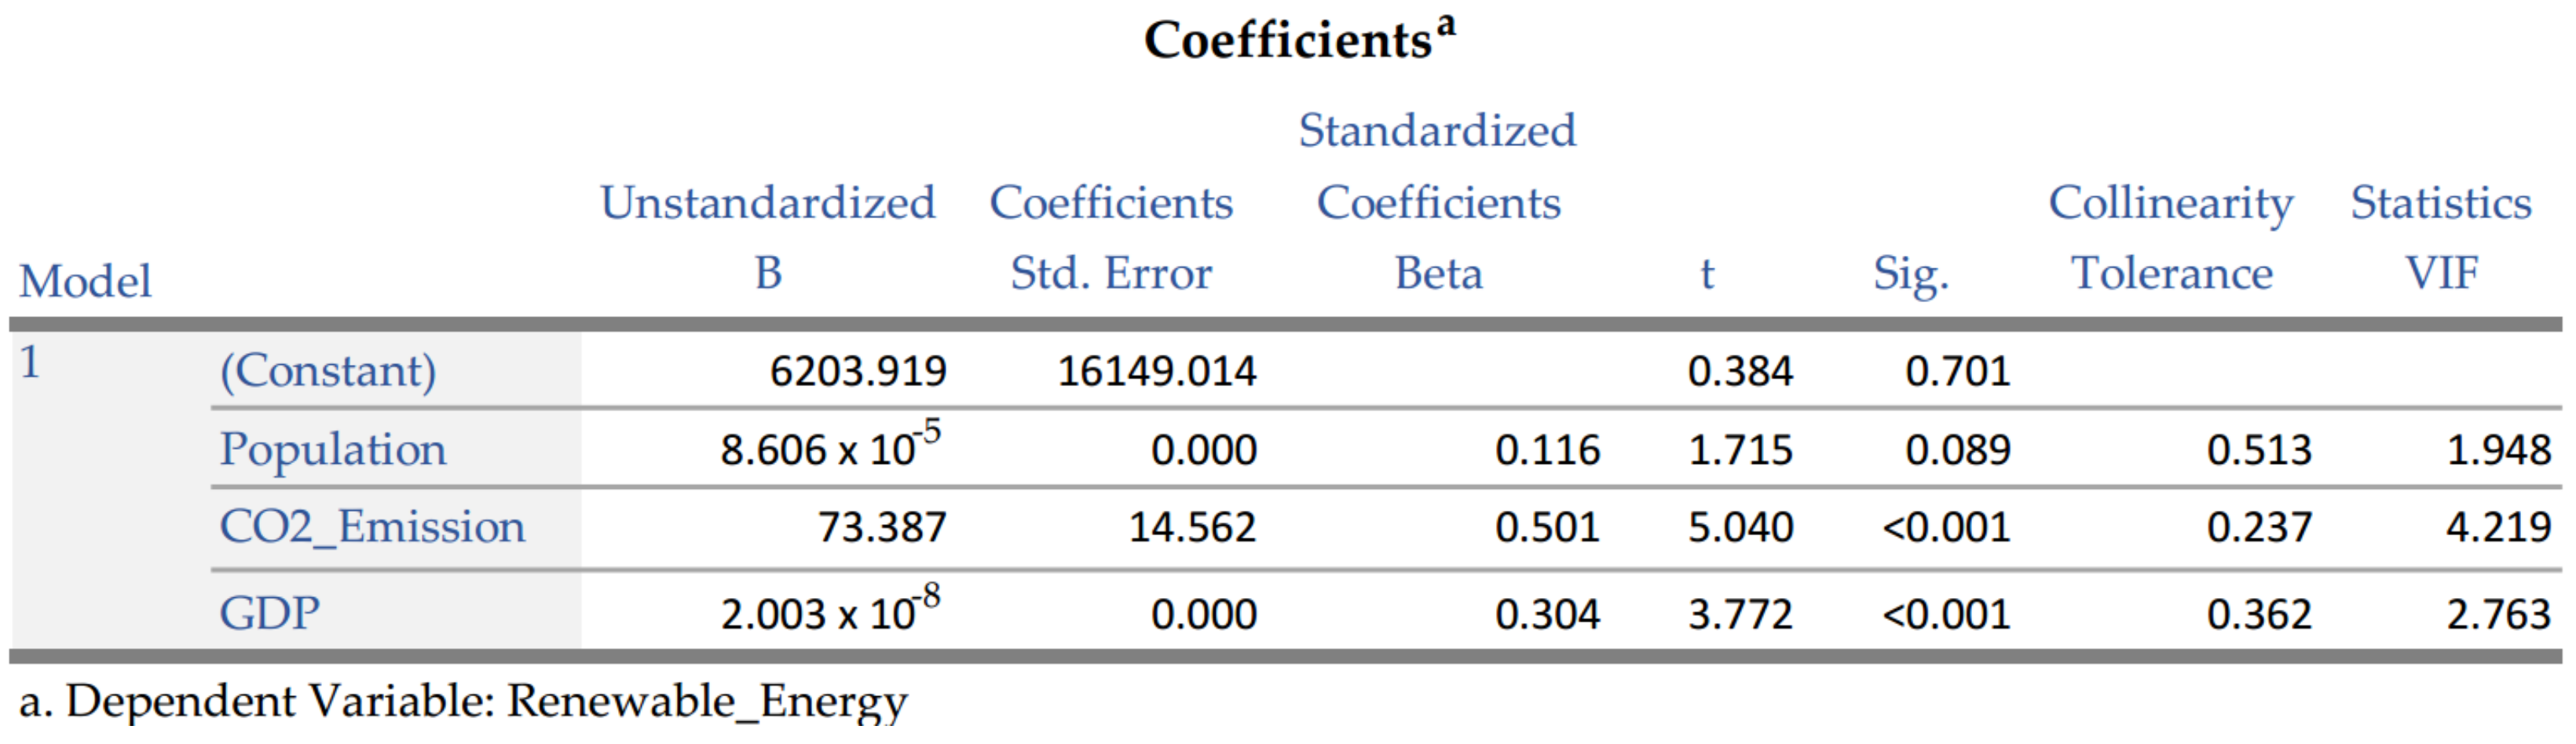The width and height of the screenshot is (2576, 744).
Task: Select the (Constant) row label
Action: point(328,371)
